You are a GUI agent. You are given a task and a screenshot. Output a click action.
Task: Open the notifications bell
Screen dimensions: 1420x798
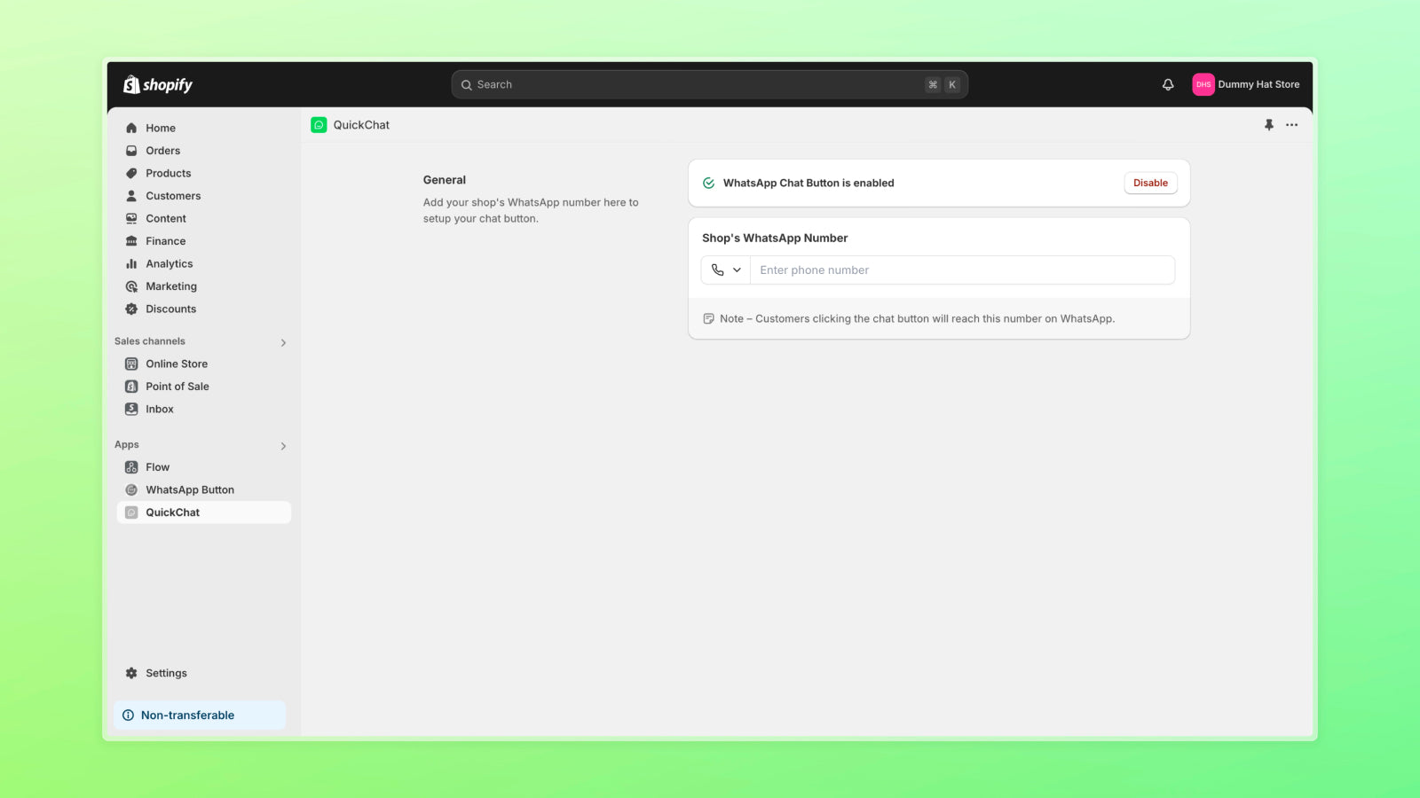click(1167, 84)
